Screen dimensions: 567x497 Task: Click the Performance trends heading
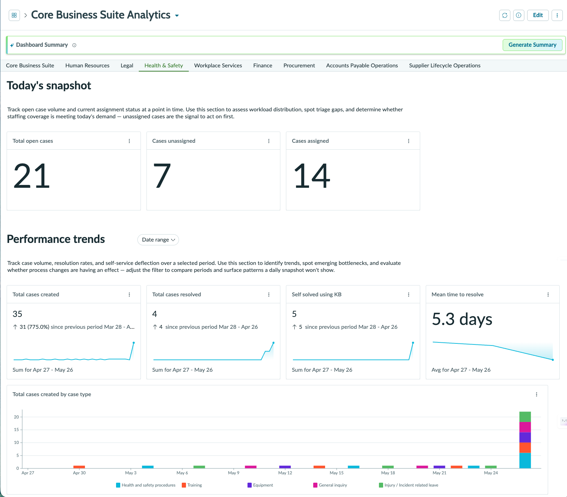coord(56,239)
